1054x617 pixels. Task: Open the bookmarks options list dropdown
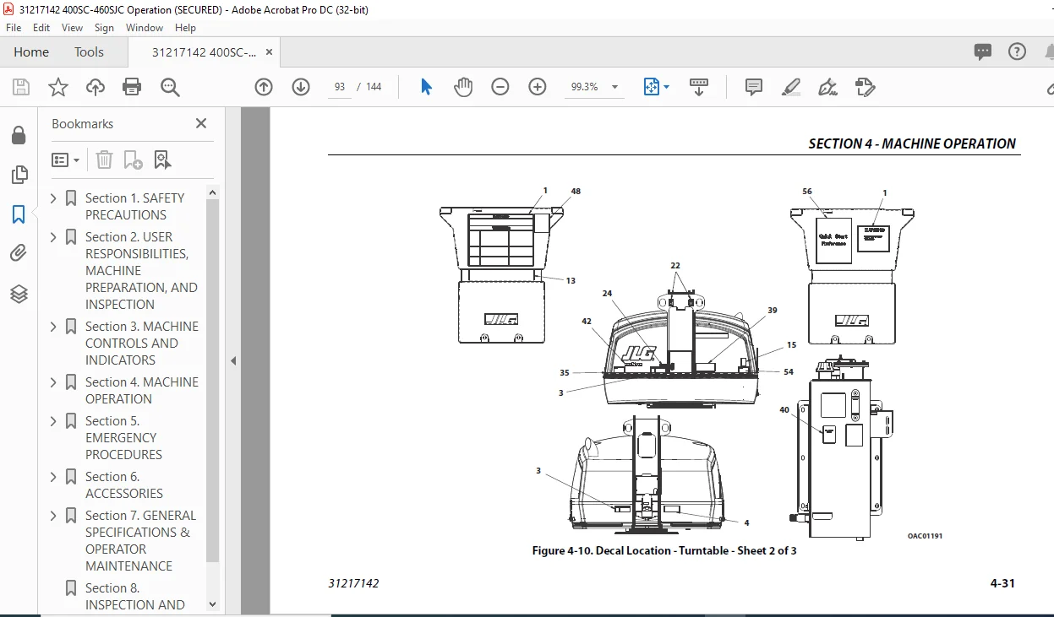(x=66, y=160)
